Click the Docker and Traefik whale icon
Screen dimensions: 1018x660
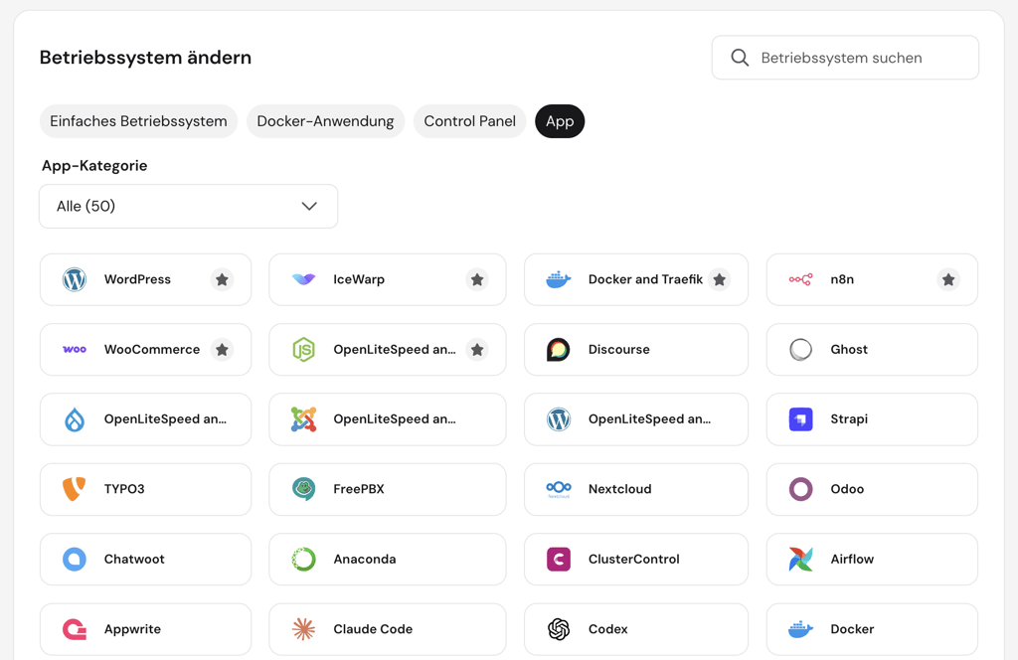click(559, 279)
